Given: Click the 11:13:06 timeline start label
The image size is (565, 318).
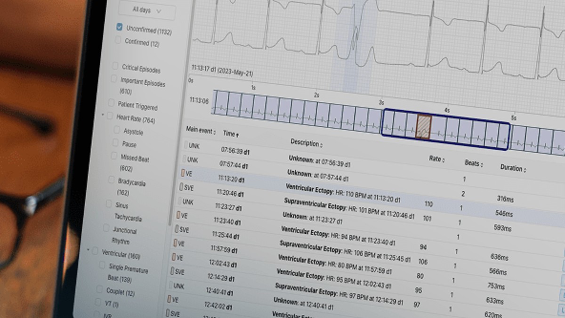Looking at the screenshot, I should [x=199, y=100].
